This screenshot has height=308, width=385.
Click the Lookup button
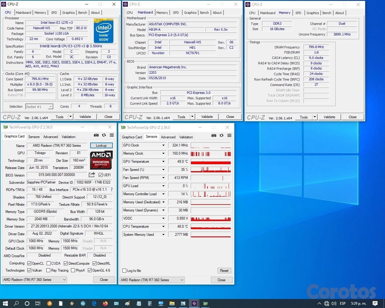101,145
